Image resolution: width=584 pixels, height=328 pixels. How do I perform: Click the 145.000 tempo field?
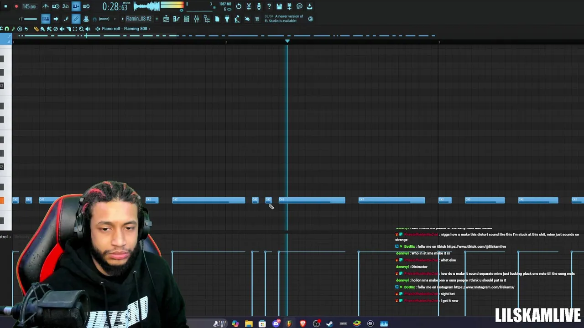click(x=29, y=6)
